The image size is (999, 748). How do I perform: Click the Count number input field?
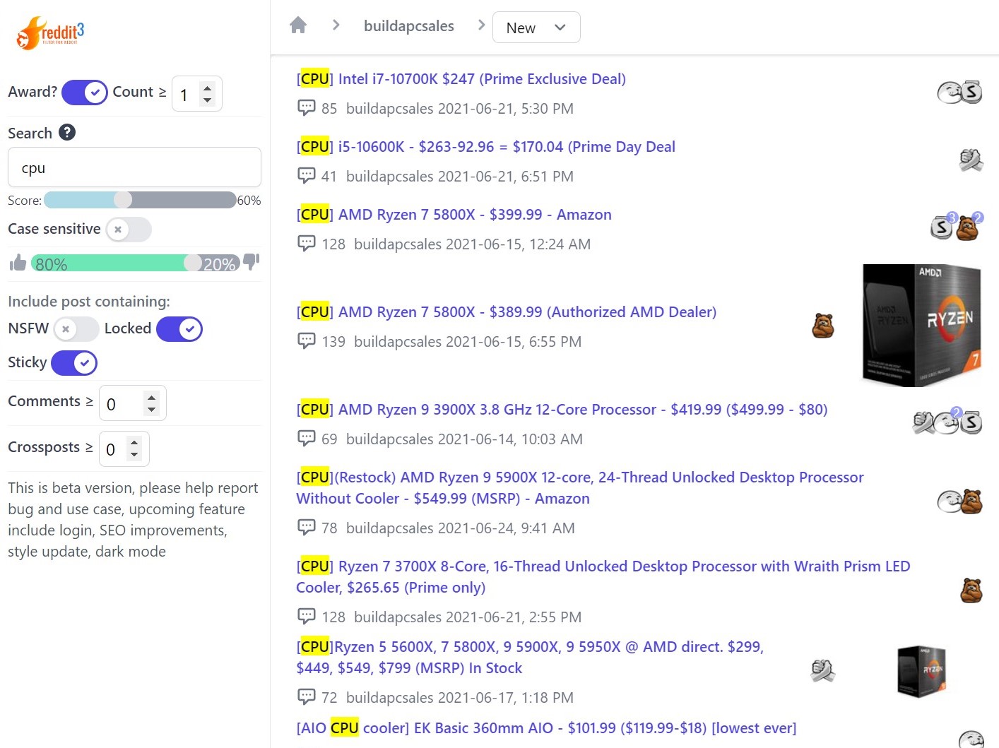click(x=197, y=94)
